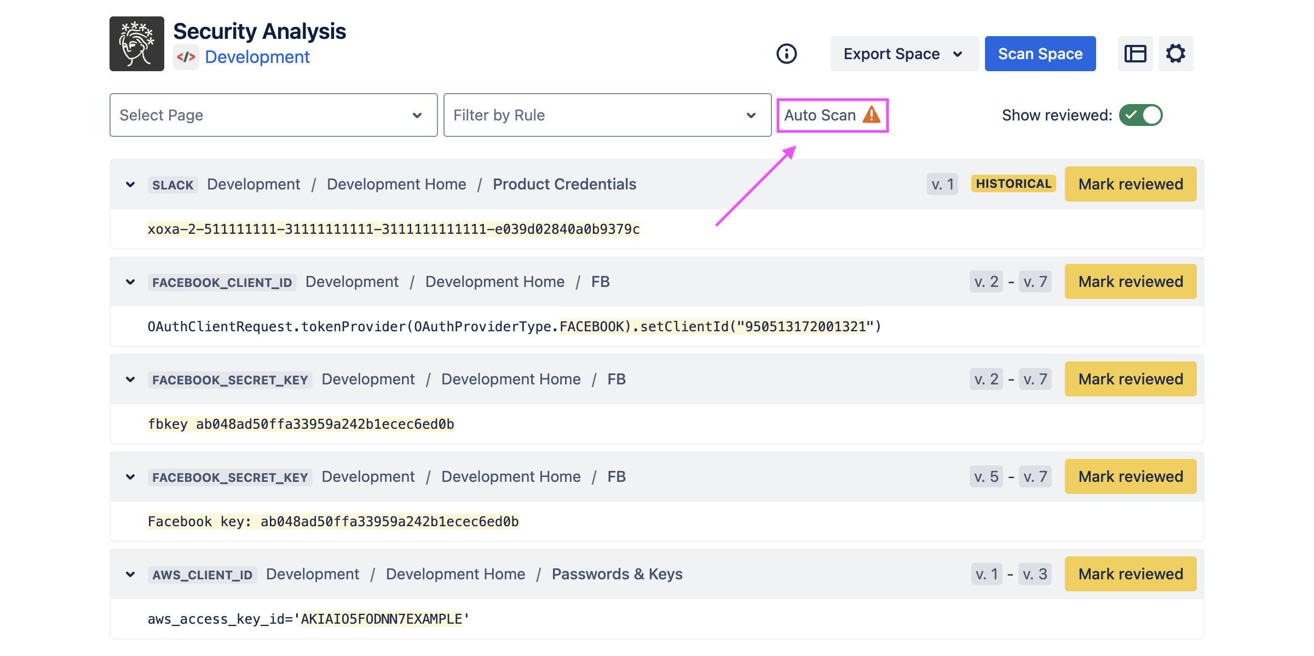Click the Scan Space button

point(1040,54)
